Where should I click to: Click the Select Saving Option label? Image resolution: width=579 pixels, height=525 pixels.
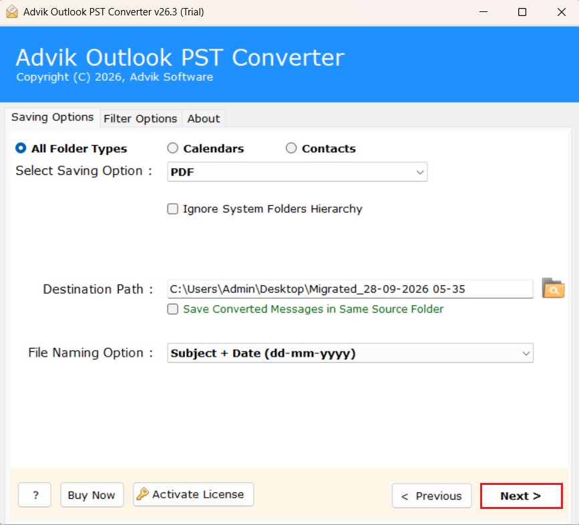84,171
